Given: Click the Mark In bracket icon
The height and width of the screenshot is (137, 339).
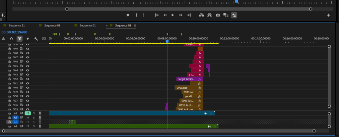Looking at the screenshot, I should [x=136, y=15].
